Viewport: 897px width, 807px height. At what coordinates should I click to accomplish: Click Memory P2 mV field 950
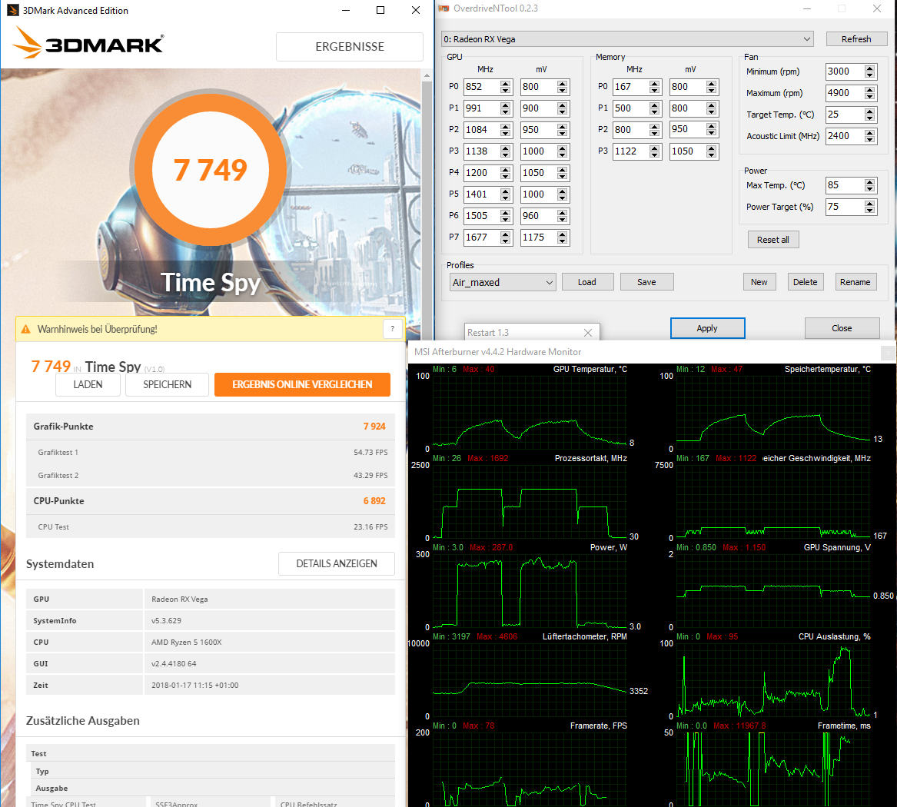point(688,129)
